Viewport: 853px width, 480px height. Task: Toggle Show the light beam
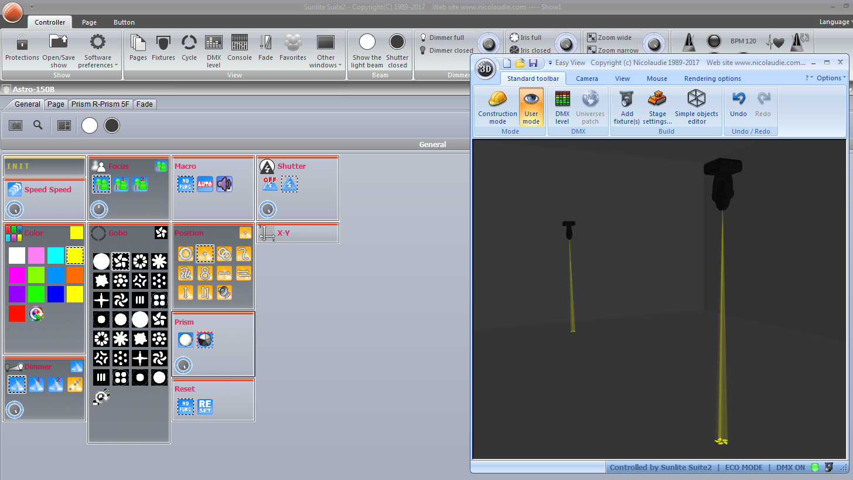pos(367,51)
